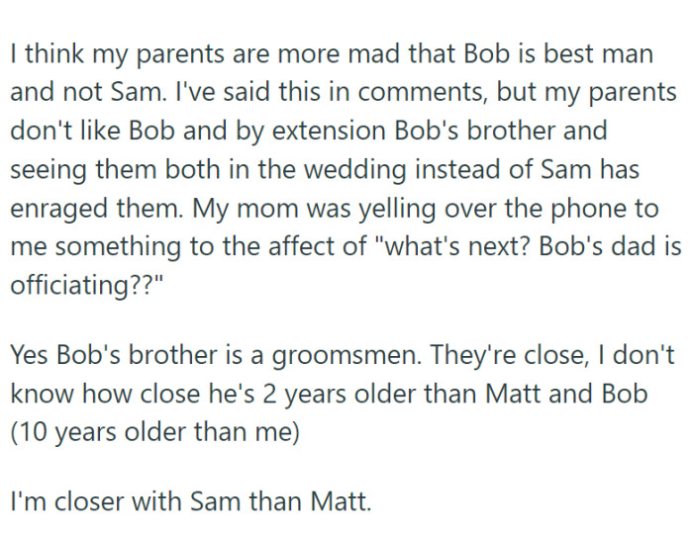Click the sentence "I'm closer with Sam than Matt."
Viewport: 693px width, 538px height.
pos(190,501)
